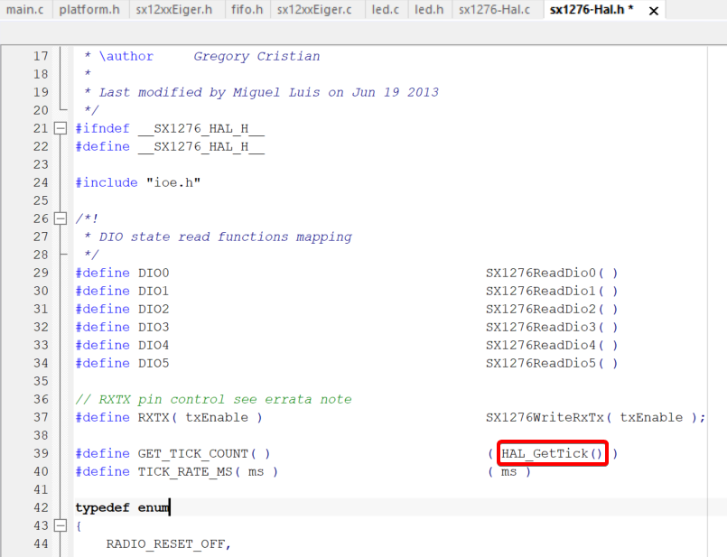Click the highlighted HAL_GetTick() text
The width and height of the screenshot is (727, 557).
(553, 453)
